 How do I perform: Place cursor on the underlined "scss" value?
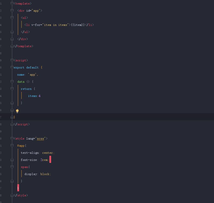click(40, 139)
